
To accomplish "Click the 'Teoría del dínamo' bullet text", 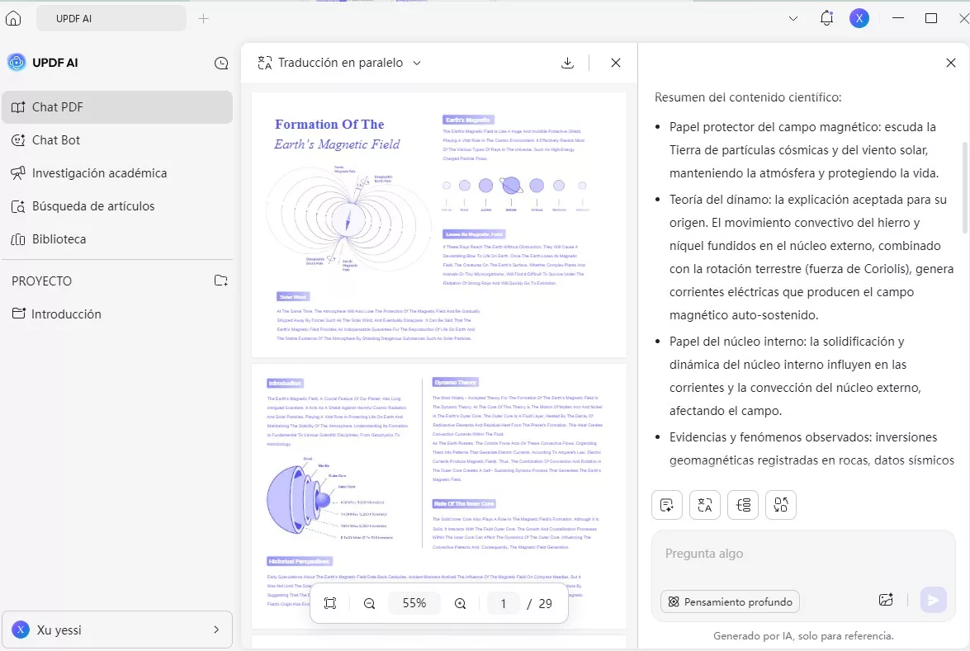I will pyautogui.click(x=811, y=257).
